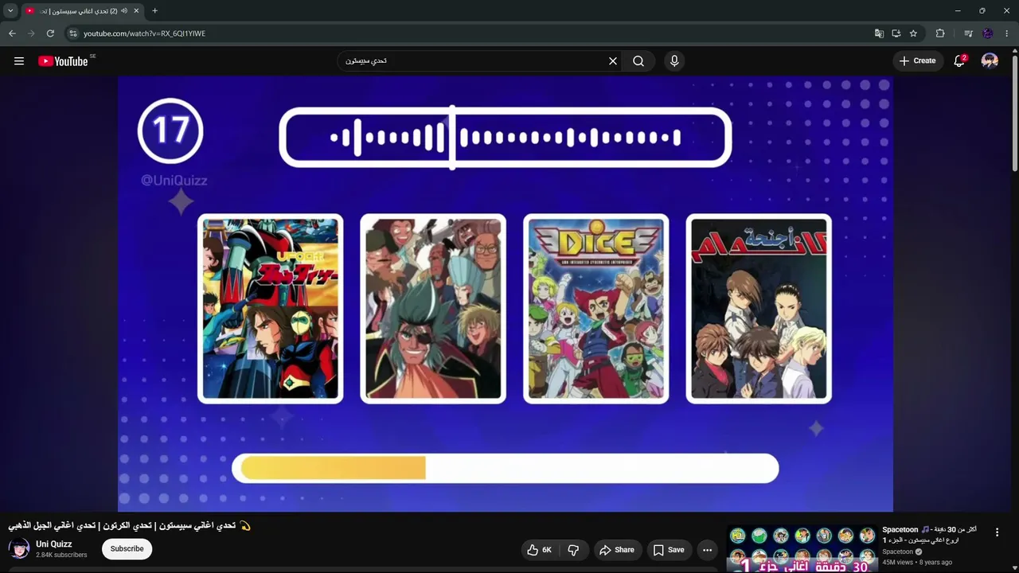Open the Spacetoon recommended video thumbnail
Screen dimensions: 1019x573
point(802,548)
